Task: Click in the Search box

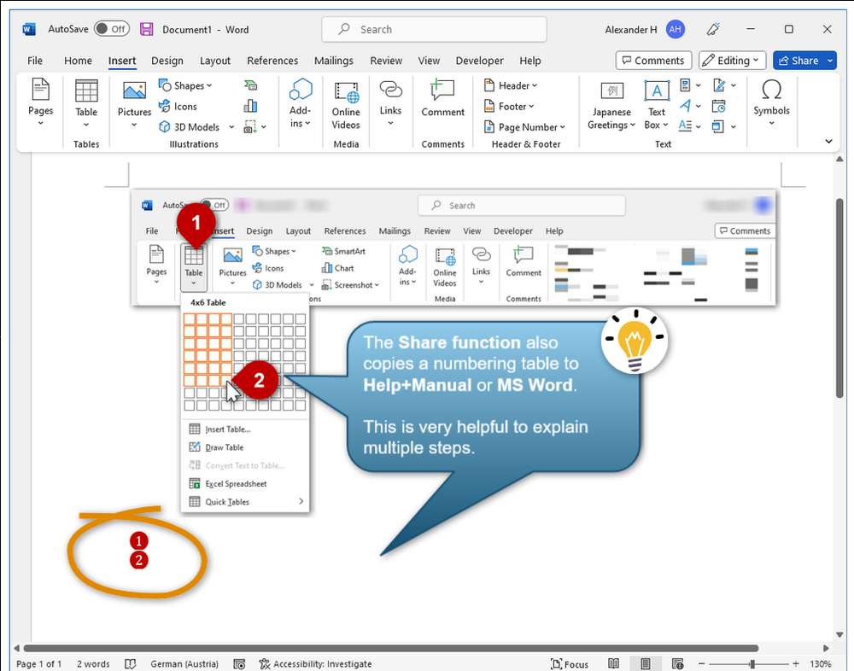Action: (434, 29)
